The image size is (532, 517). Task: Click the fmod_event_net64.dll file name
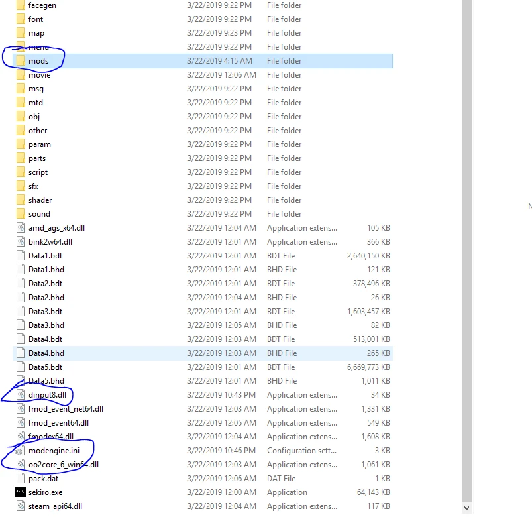tap(66, 409)
